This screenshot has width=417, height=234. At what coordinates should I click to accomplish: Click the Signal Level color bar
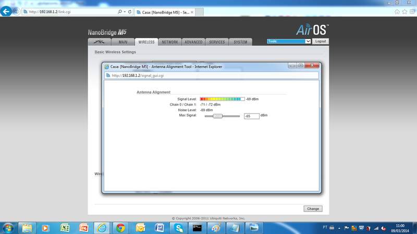coord(223,99)
